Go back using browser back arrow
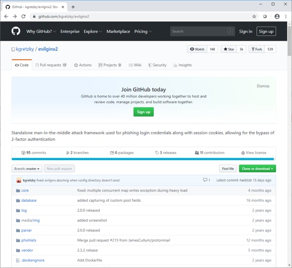Screen dimensions: 292x268 click(6, 17)
